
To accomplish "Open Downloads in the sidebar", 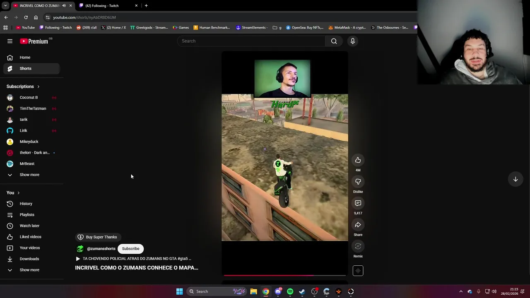I will (31, 259).
